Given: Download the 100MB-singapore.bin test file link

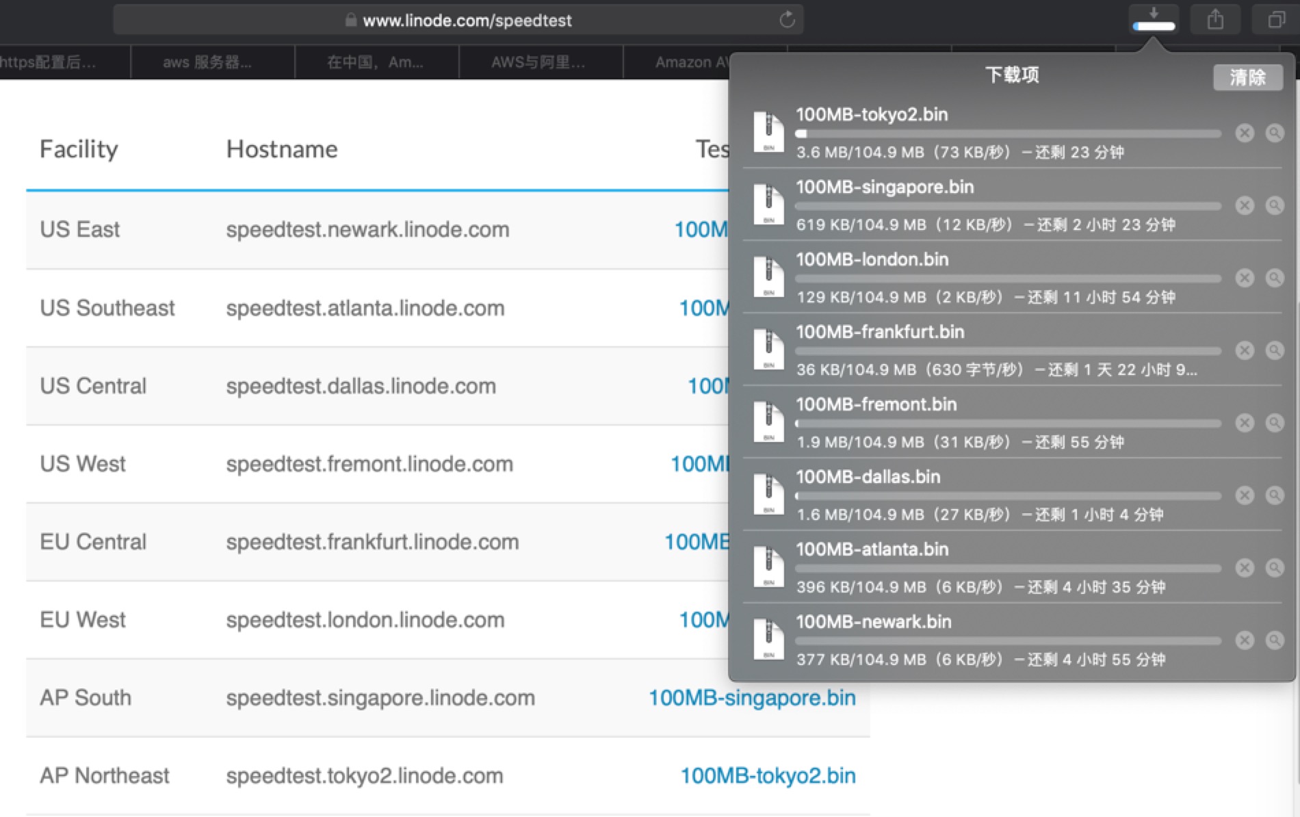Looking at the screenshot, I should coord(752,697).
